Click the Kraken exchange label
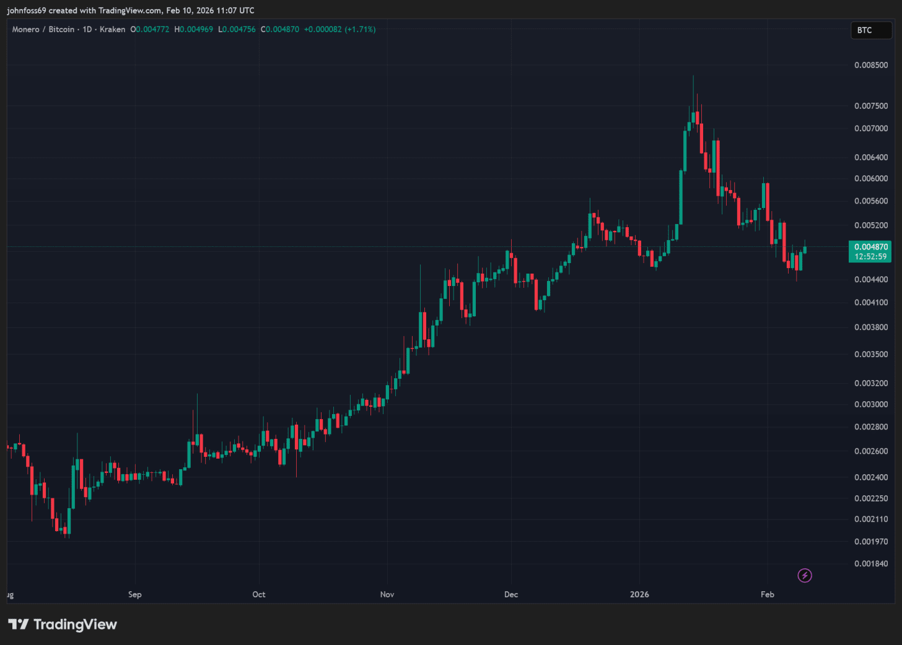The height and width of the screenshot is (645, 902). click(x=112, y=29)
